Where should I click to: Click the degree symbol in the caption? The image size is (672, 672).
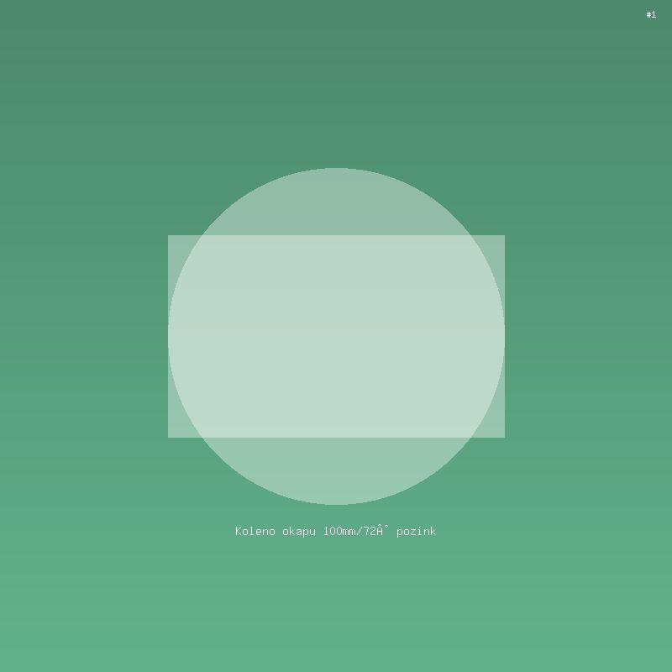[x=386, y=528]
